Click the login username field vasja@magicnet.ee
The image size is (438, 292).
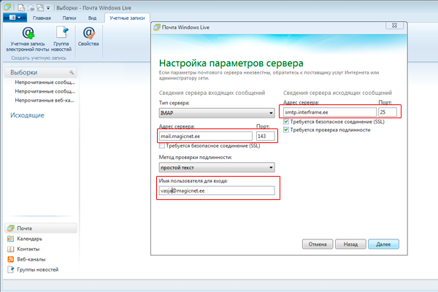pos(217,191)
